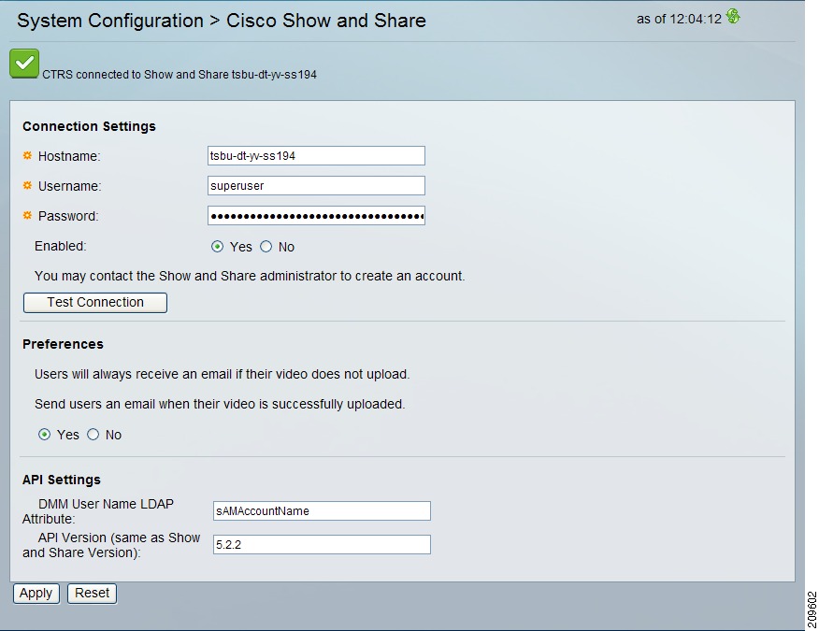This screenshot has width=819, height=631.
Task: Click the API Settings heading
Action: point(62,480)
